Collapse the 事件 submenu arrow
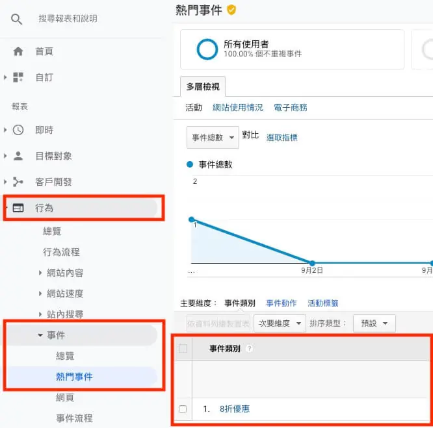433x428 pixels. (40, 335)
